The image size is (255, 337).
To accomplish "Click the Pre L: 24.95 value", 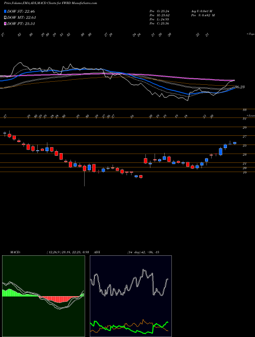I will 160,19.
